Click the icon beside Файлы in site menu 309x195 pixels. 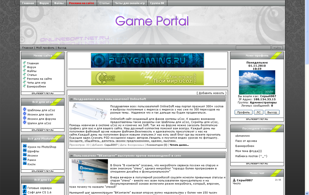tap(24, 71)
